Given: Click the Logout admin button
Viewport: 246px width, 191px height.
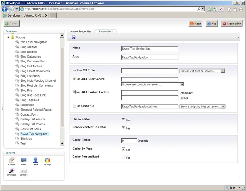Looking at the screenshot, I should pos(232,24).
